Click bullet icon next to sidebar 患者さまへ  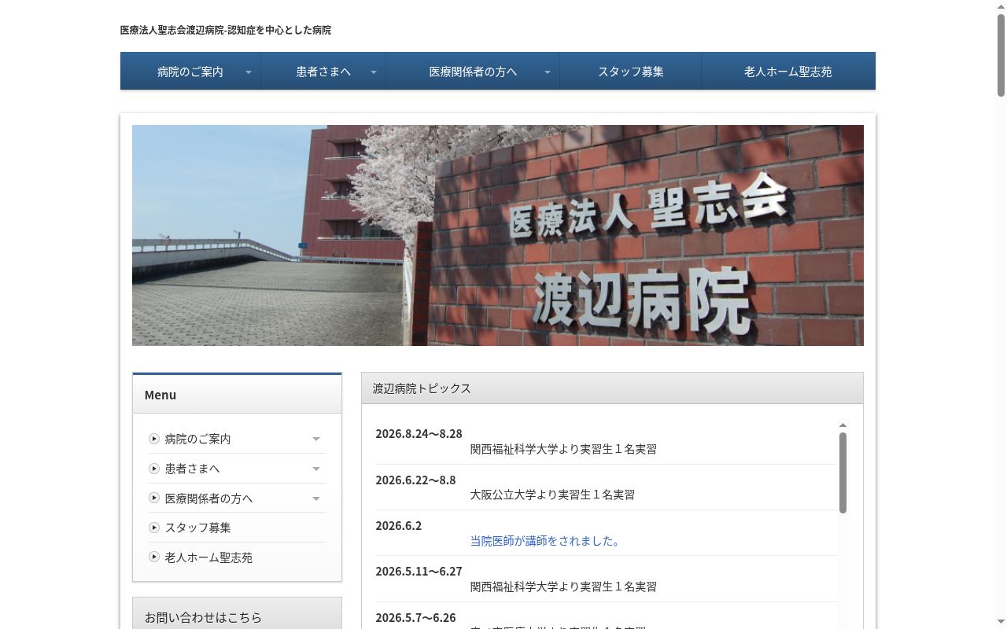click(154, 469)
